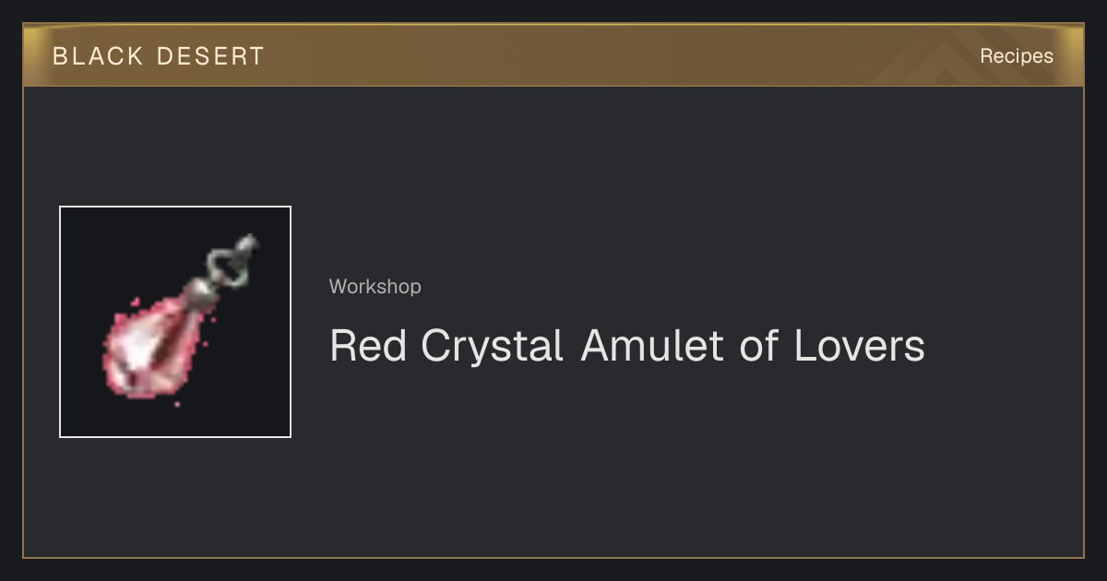Click the word Red in the item name
The image size is (1107, 581).
368,347
